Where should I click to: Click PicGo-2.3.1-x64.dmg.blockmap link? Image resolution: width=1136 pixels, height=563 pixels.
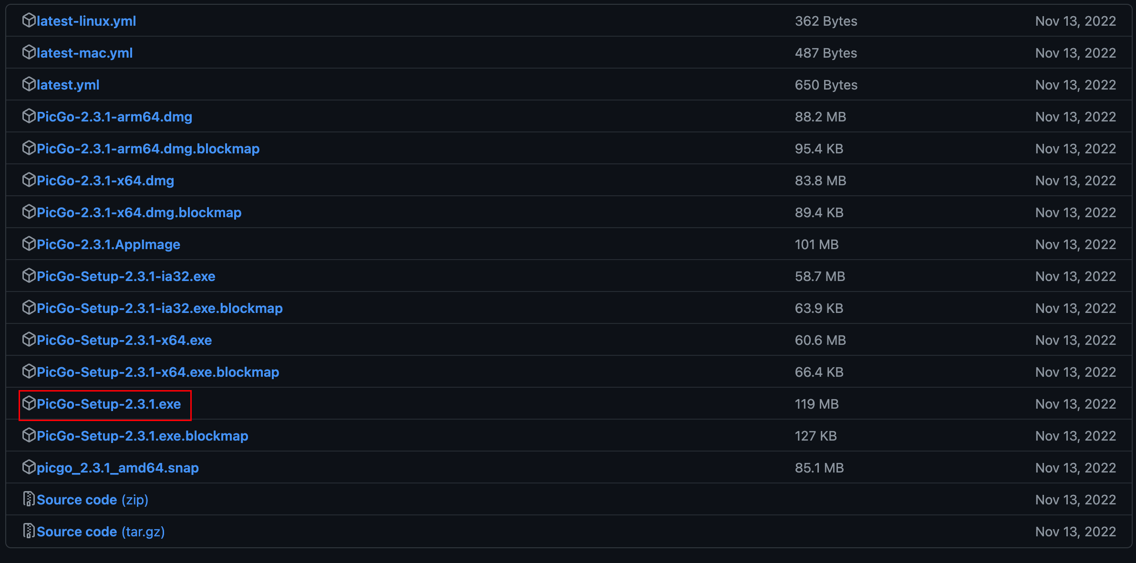[x=139, y=212]
